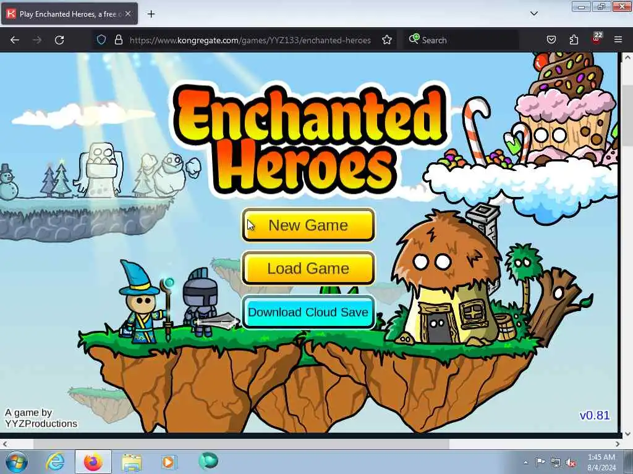Viewport: 633px width, 474px height.
Task: Minimize the Firefox window
Action: [x=581, y=7]
